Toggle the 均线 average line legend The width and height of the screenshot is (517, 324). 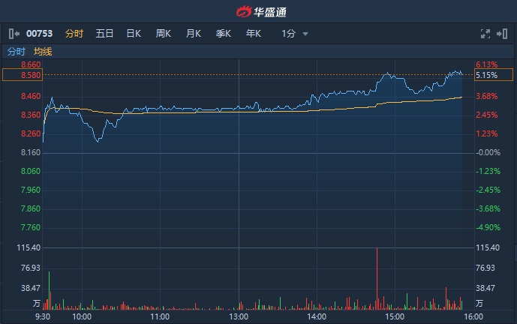[x=43, y=52]
